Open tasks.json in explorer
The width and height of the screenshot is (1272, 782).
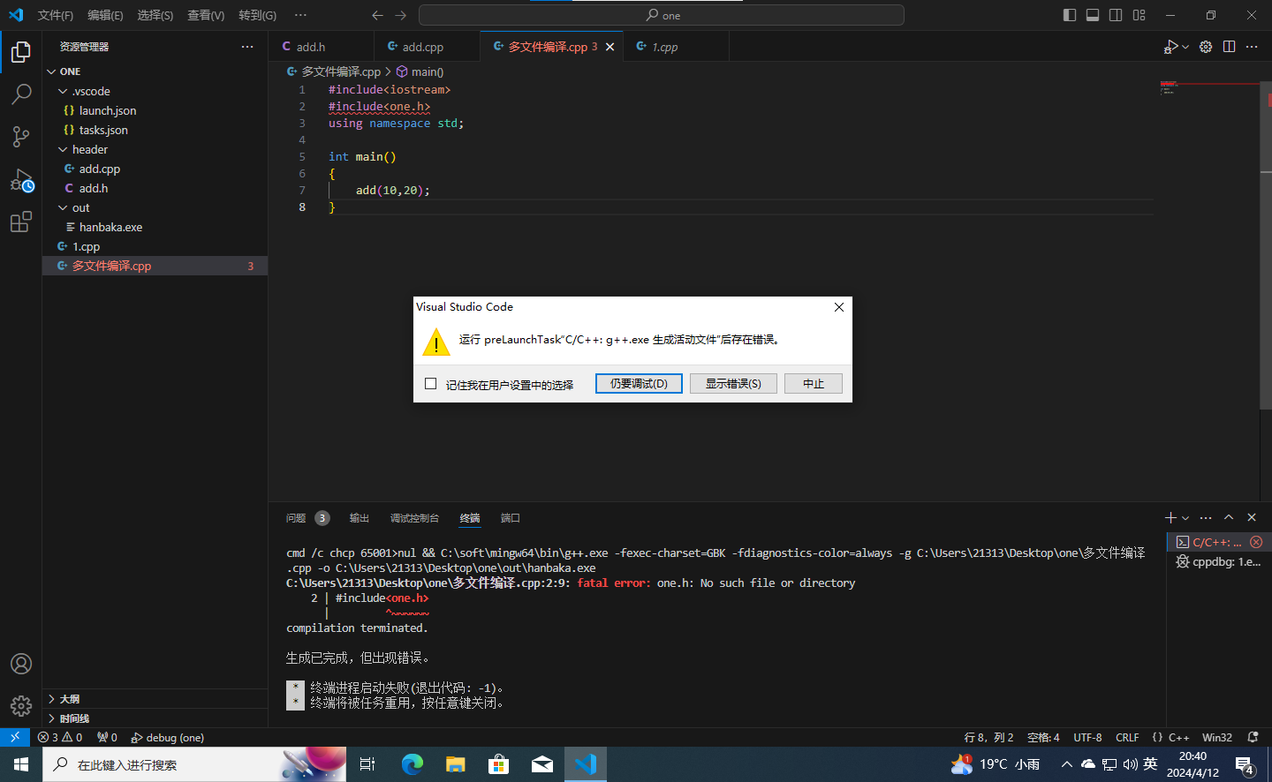tap(155, 130)
